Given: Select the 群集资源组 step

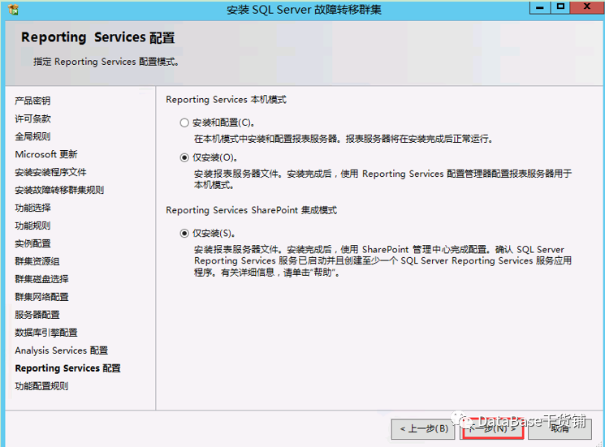Looking at the screenshot, I should 37,261.
